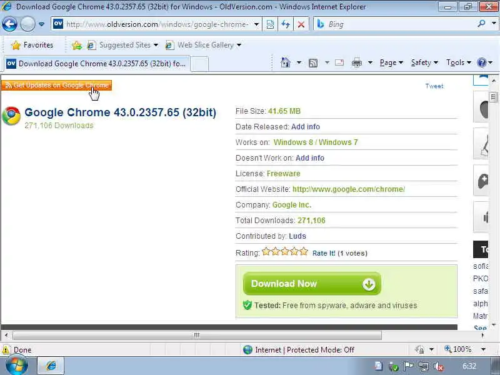500x375 pixels.
Task: Click contributor name Luds
Action: [297, 236]
